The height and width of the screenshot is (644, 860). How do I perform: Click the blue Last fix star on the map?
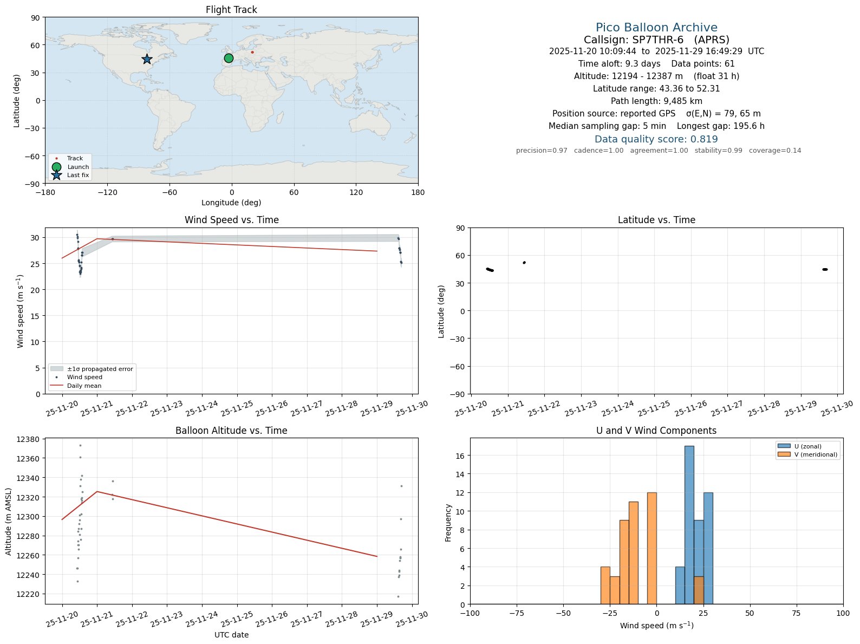[x=147, y=59]
